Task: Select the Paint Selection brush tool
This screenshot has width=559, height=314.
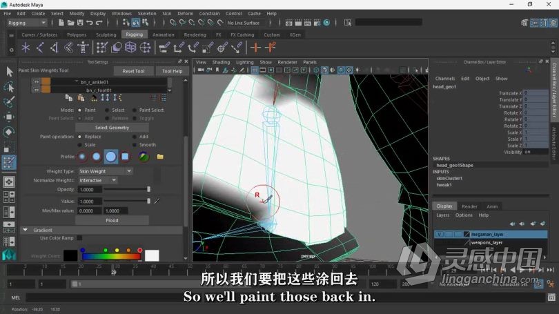Action: pyautogui.click(x=9, y=102)
